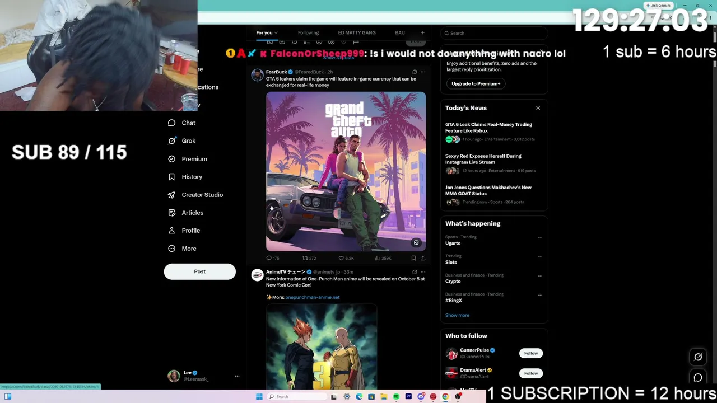Open Chat from the X sidebar
The image size is (717, 403).
pos(181,123)
